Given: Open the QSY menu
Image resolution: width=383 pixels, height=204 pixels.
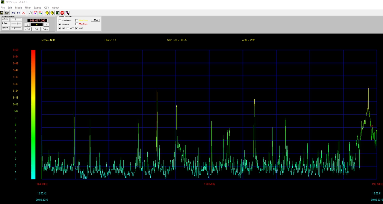Looking at the screenshot, I should [x=46, y=7].
